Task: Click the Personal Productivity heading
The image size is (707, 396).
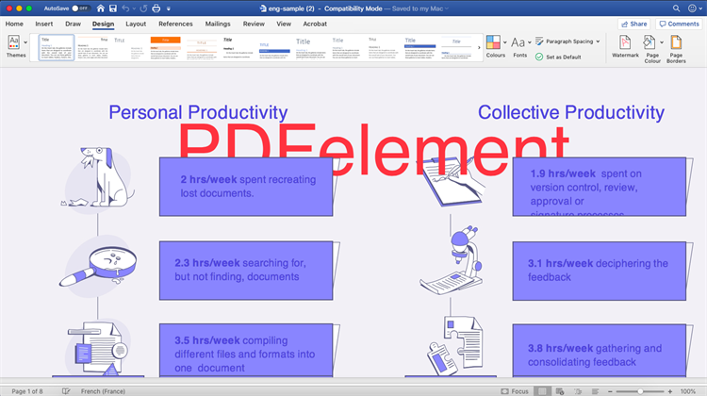Action: (198, 112)
